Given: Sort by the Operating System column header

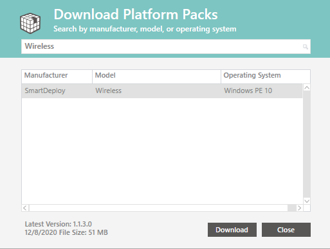Looking at the screenshot, I should pos(266,76).
